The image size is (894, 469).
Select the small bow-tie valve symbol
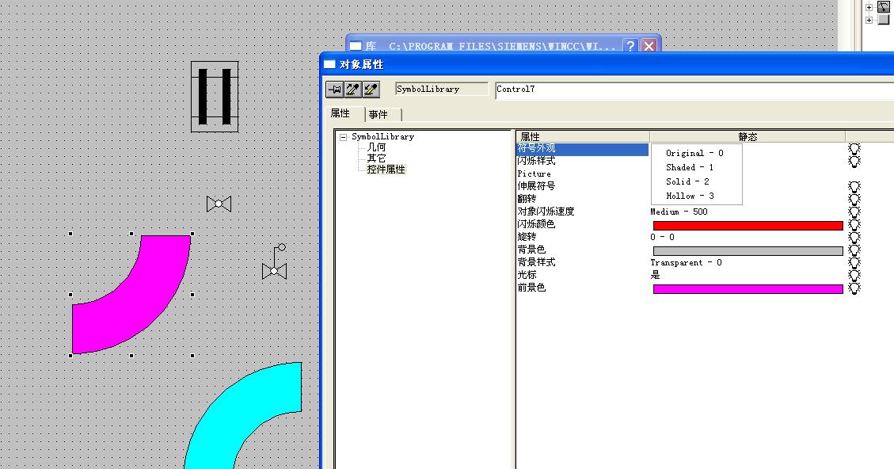click(219, 204)
